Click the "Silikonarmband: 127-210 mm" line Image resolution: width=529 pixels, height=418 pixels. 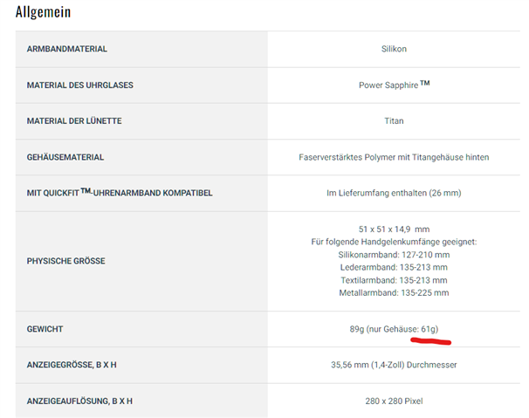click(394, 254)
